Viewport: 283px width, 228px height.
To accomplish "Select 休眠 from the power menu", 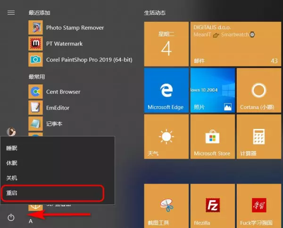I will (58, 163).
